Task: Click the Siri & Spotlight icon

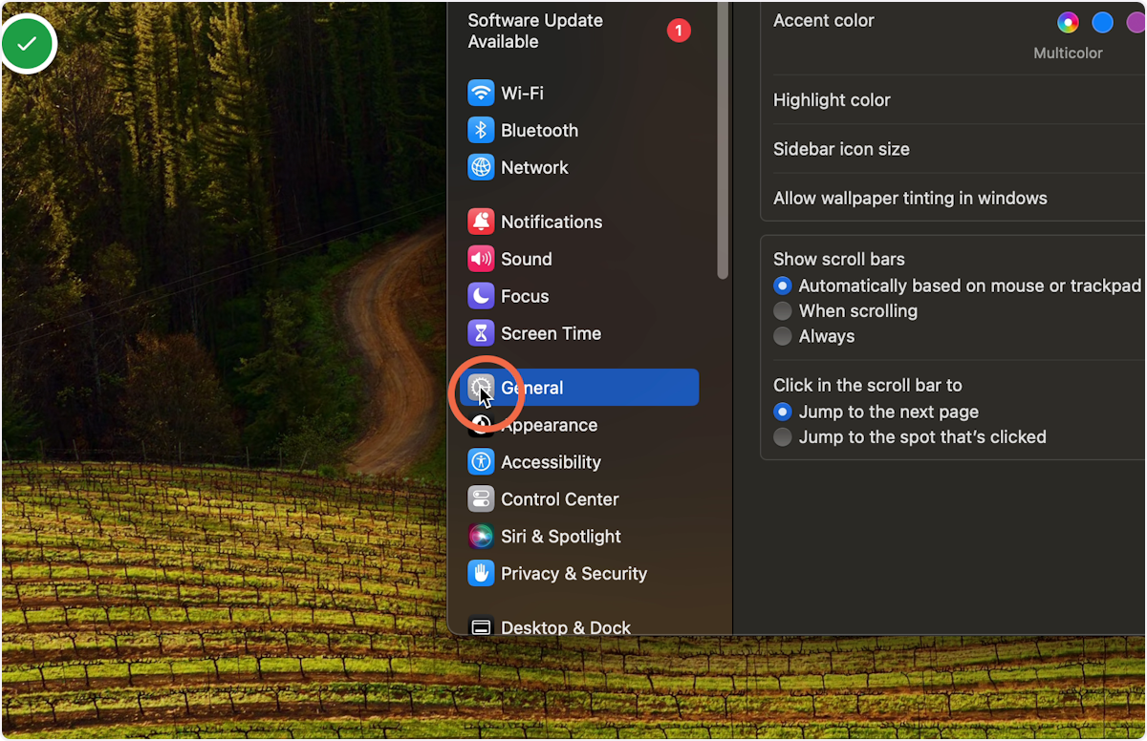Action: 481,536
